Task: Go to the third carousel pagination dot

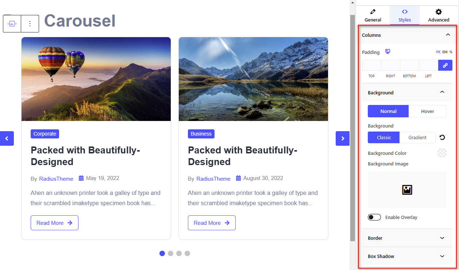Action: [x=179, y=253]
